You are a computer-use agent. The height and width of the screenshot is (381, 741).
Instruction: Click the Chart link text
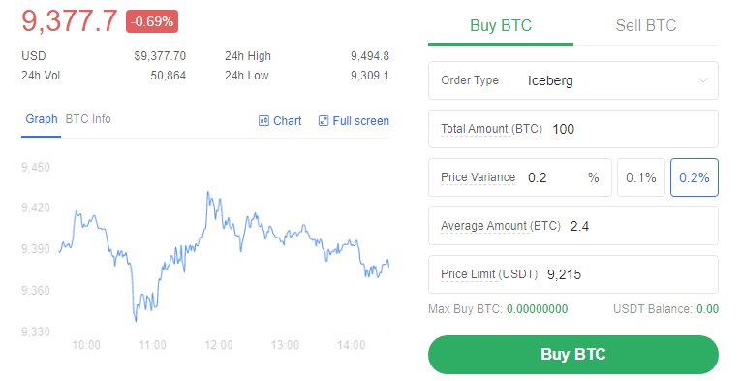[x=288, y=121]
